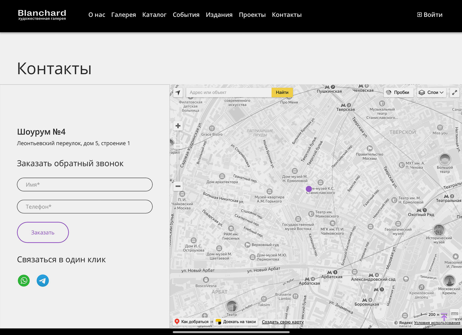Click the purple scroll-to-top arrow
462x335 pixels.
tap(444, 317)
